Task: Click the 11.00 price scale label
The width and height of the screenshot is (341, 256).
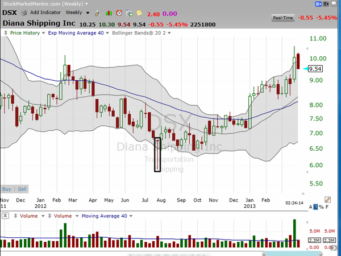Action: pos(318,39)
